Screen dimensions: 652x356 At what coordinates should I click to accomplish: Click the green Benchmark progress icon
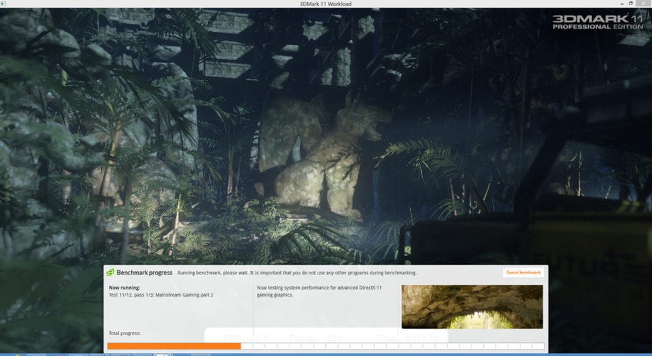(110, 273)
